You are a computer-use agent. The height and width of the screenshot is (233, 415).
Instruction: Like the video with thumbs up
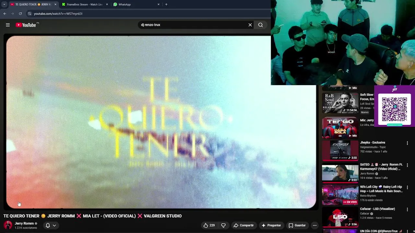click(x=209, y=225)
